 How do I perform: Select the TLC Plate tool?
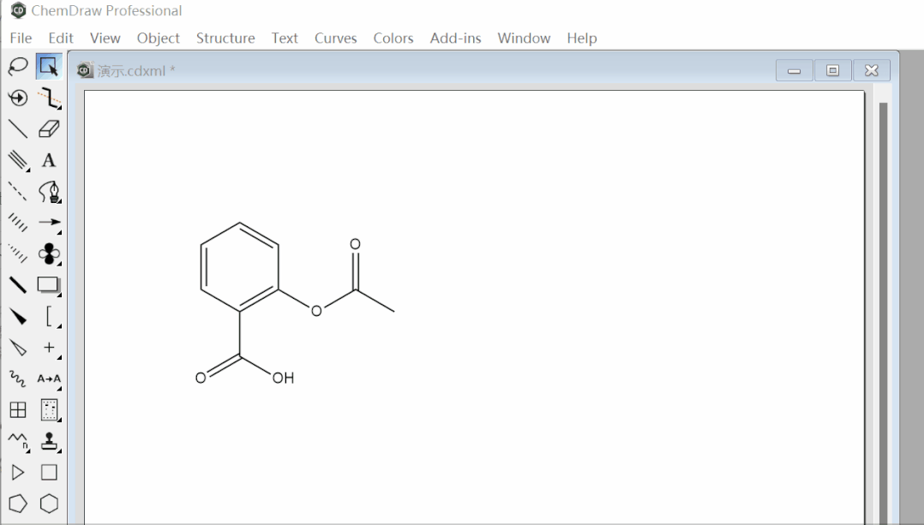tap(49, 410)
